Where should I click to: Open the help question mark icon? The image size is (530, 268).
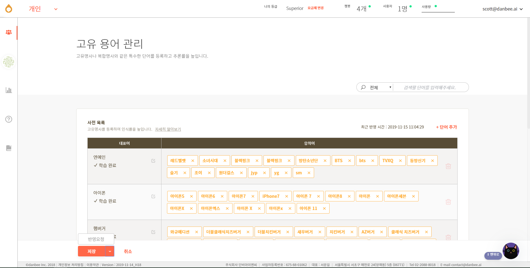(x=9, y=119)
